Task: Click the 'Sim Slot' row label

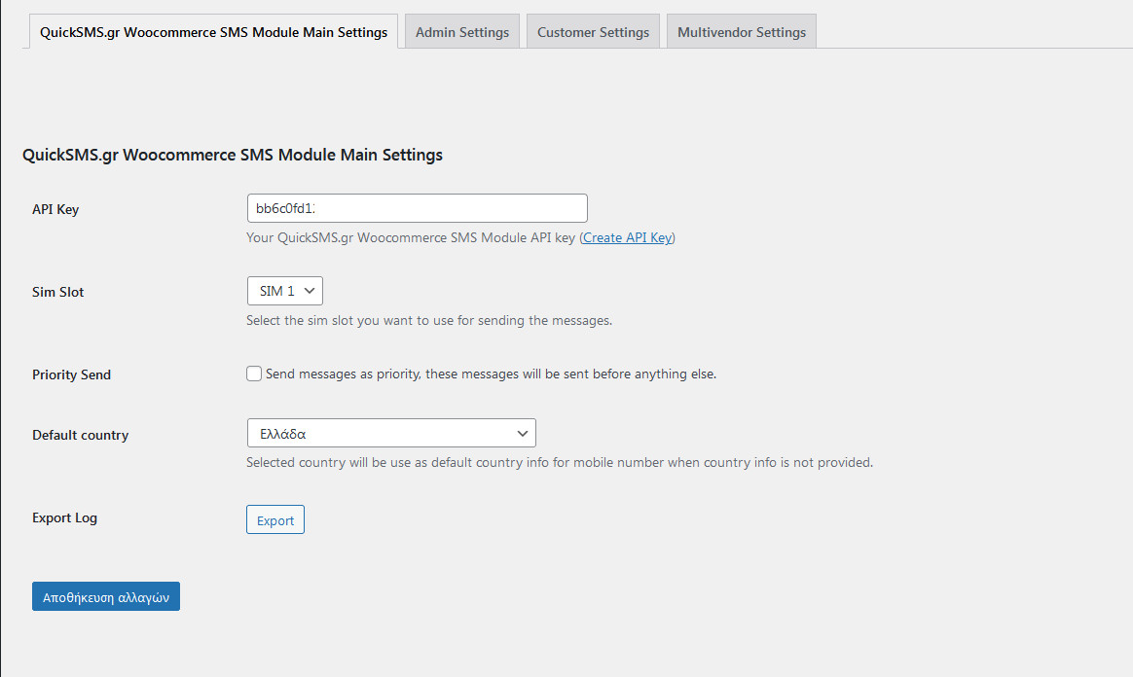Action: (58, 292)
